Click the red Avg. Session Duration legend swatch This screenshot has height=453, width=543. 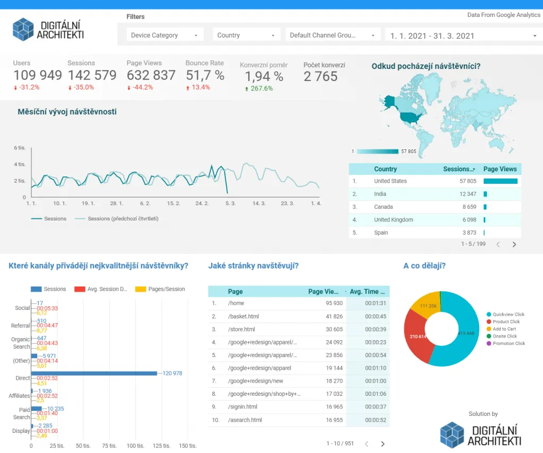(80, 289)
